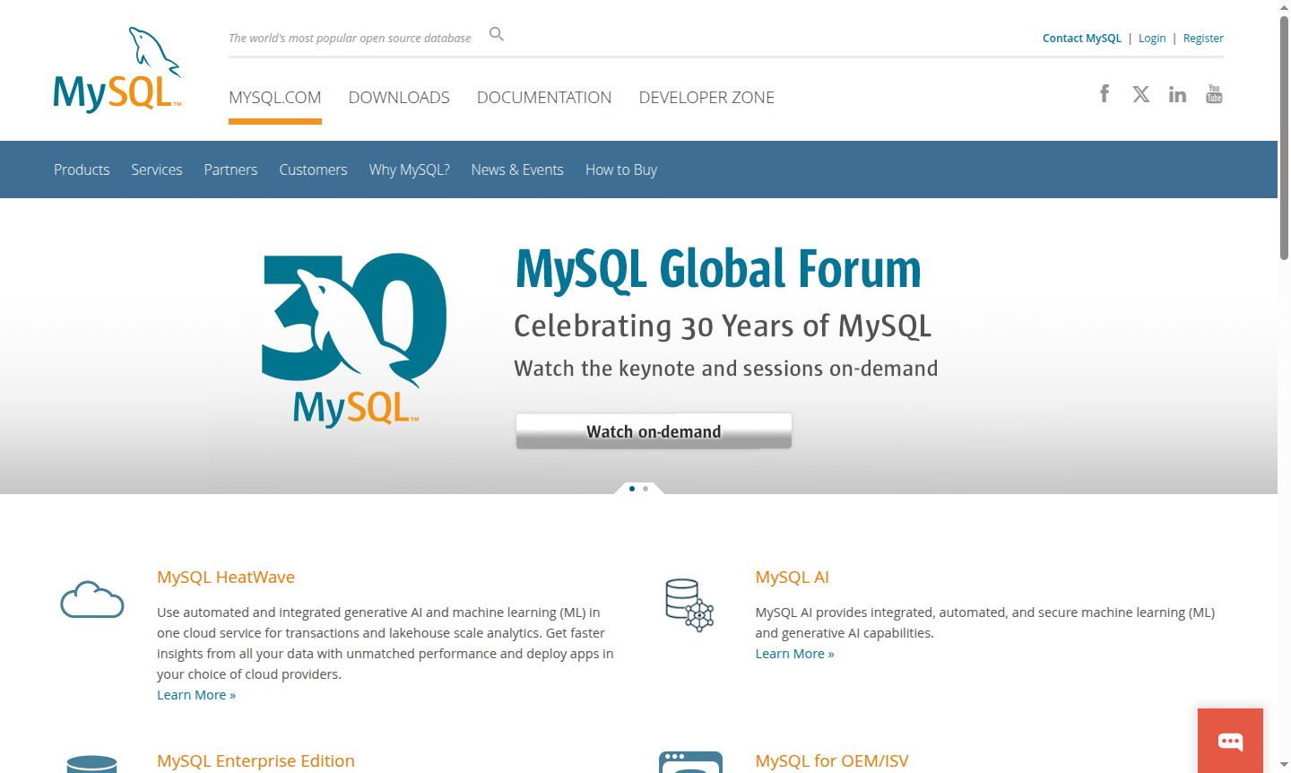Click the LinkedIn icon in the header
This screenshot has height=773, width=1291.
point(1177,93)
